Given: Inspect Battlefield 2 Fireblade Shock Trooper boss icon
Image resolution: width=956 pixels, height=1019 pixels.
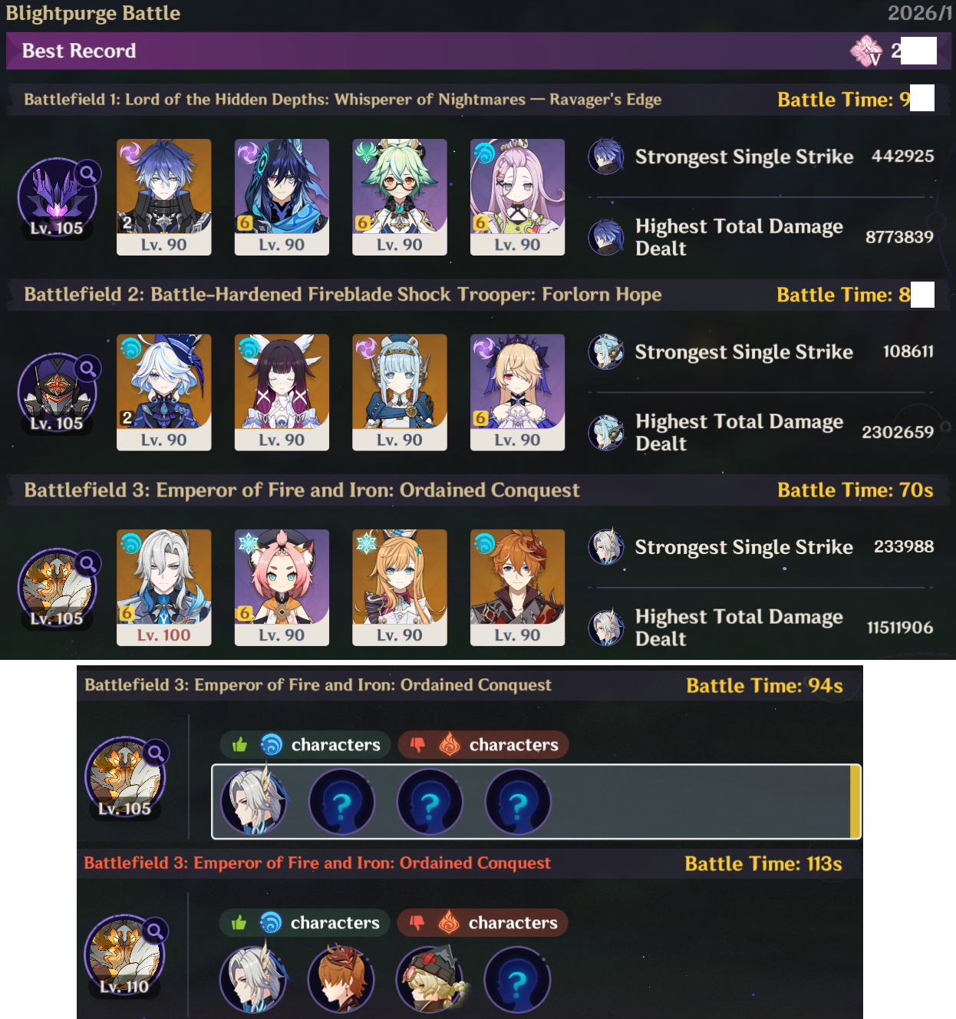Looking at the screenshot, I should (58, 394).
